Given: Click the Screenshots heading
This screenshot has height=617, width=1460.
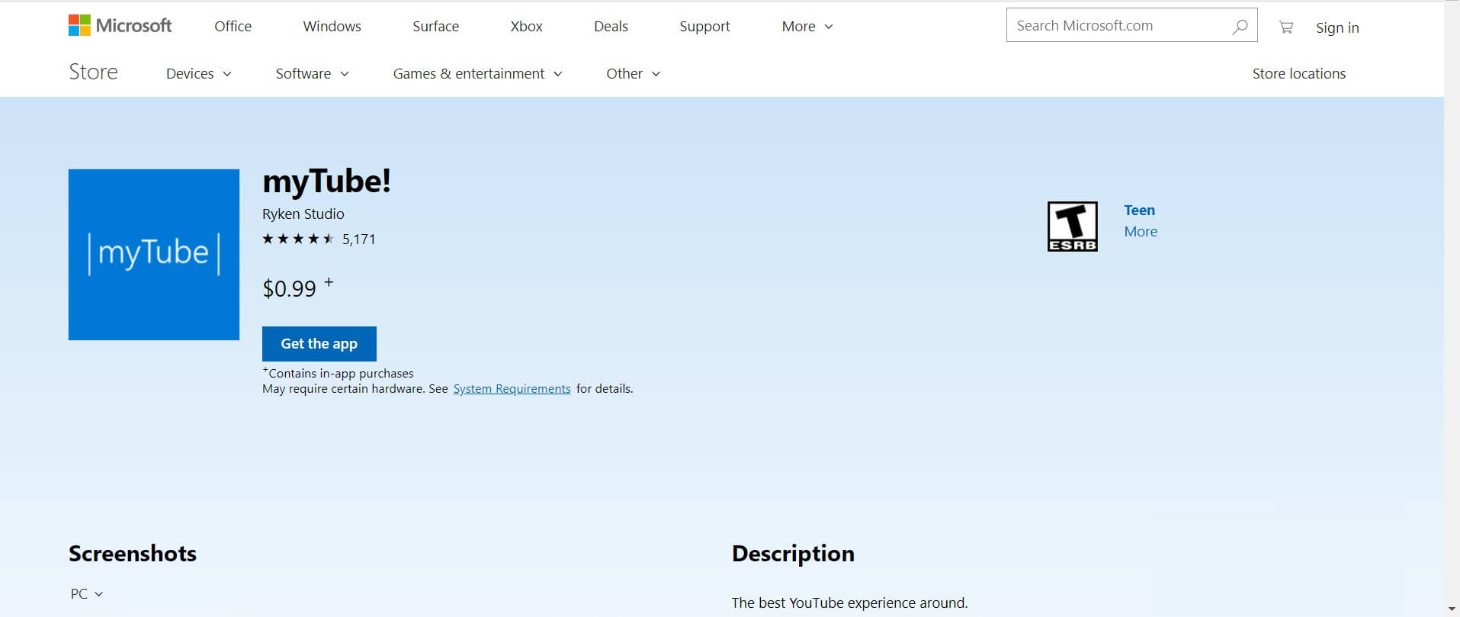Looking at the screenshot, I should [x=133, y=553].
